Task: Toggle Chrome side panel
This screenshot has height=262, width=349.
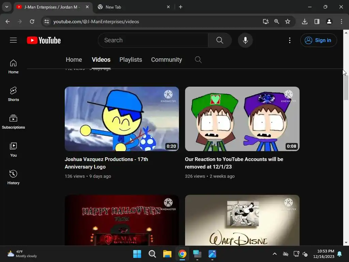Action: [x=317, y=21]
